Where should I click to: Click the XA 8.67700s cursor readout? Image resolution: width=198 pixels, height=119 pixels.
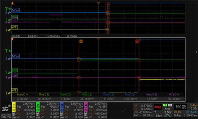pyautogui.click(x=143, y=106)
